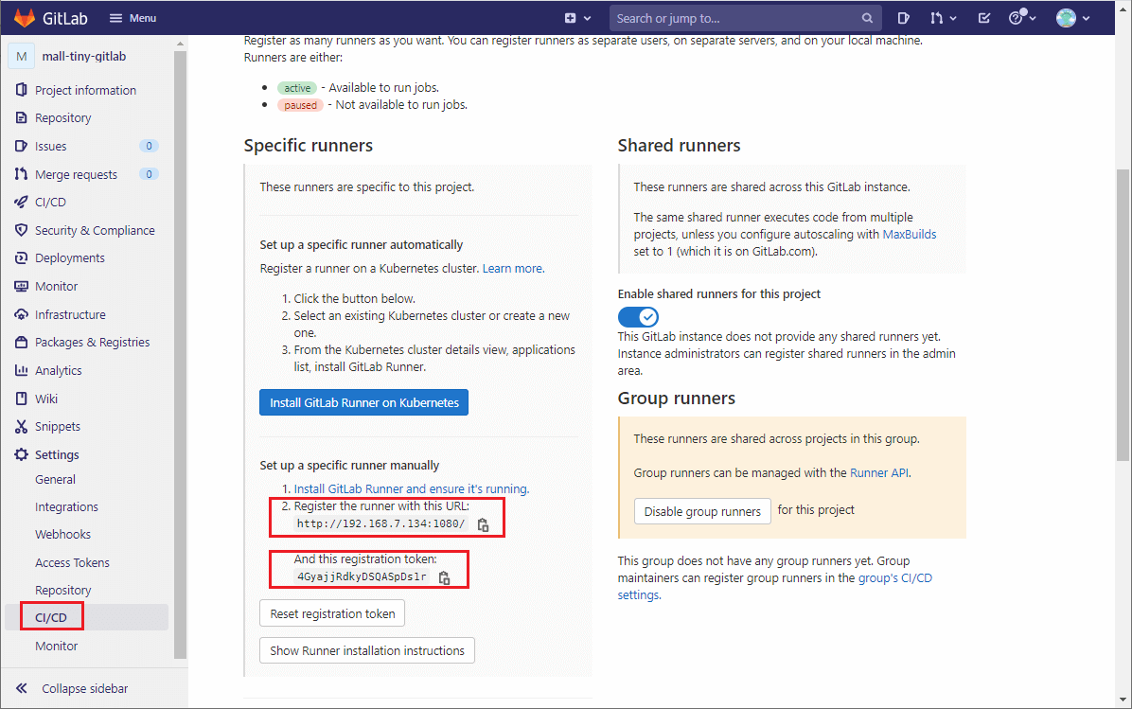Open the Merge requests dropdown in top bar
Image resolution: width=1132 pixels, height=709 pixels.
943,18
